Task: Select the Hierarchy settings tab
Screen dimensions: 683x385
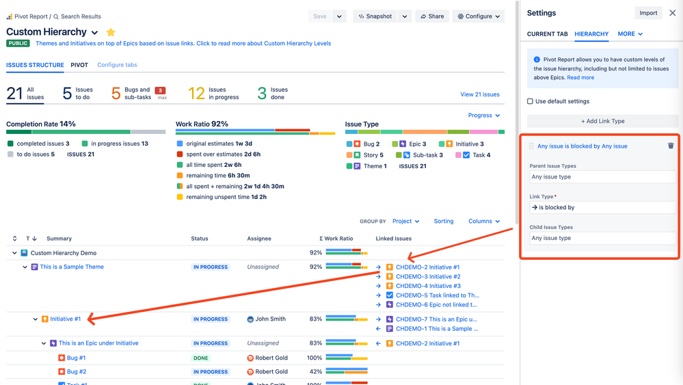Action: pos(591,34)
